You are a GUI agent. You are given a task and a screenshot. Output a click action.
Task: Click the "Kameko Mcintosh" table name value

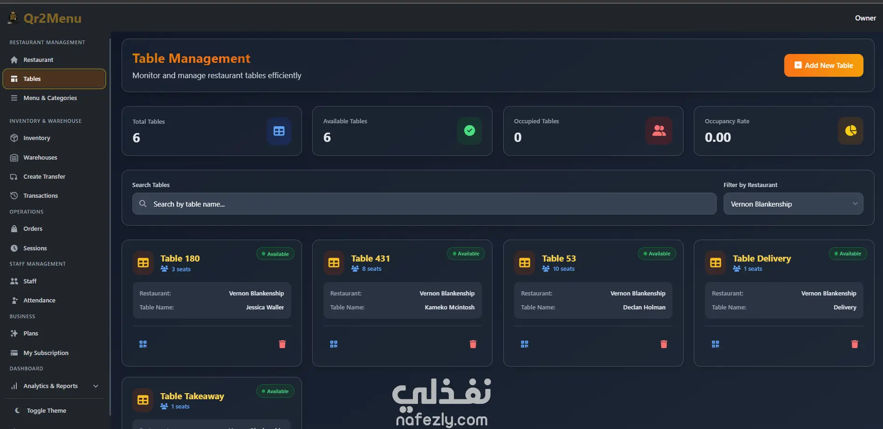point(450,308)
